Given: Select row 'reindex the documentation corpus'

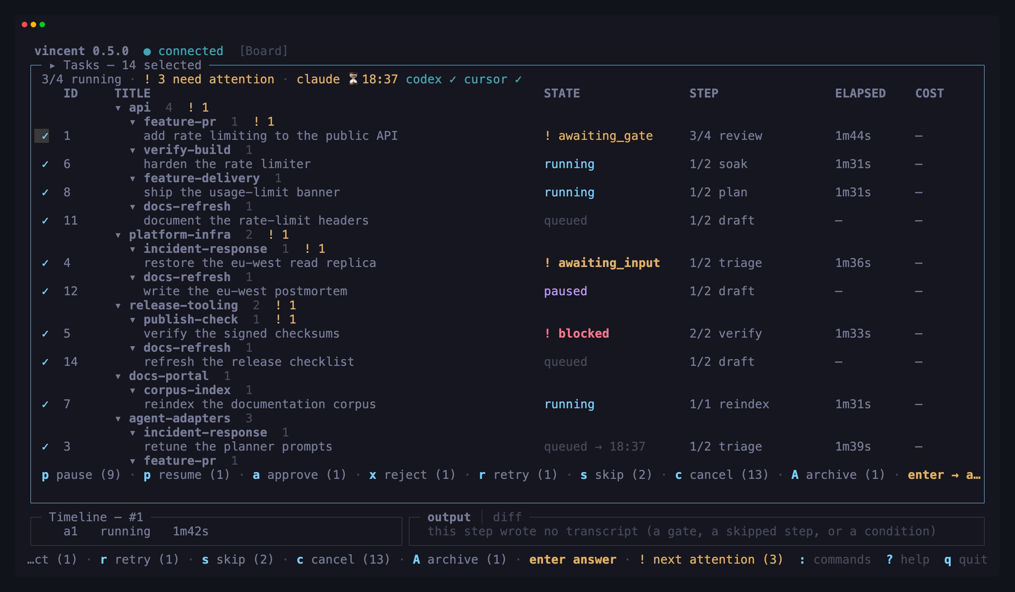Looking at the screenshot, I should [507, 405].
